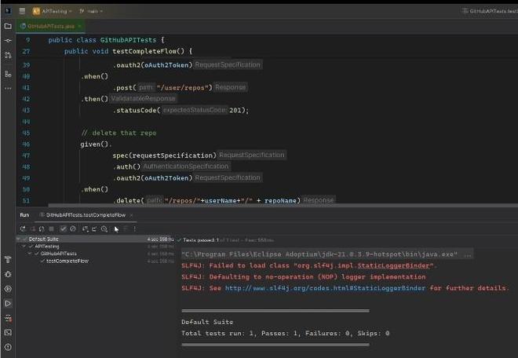Click the editor horizontal scrollbar

(283, 205)
